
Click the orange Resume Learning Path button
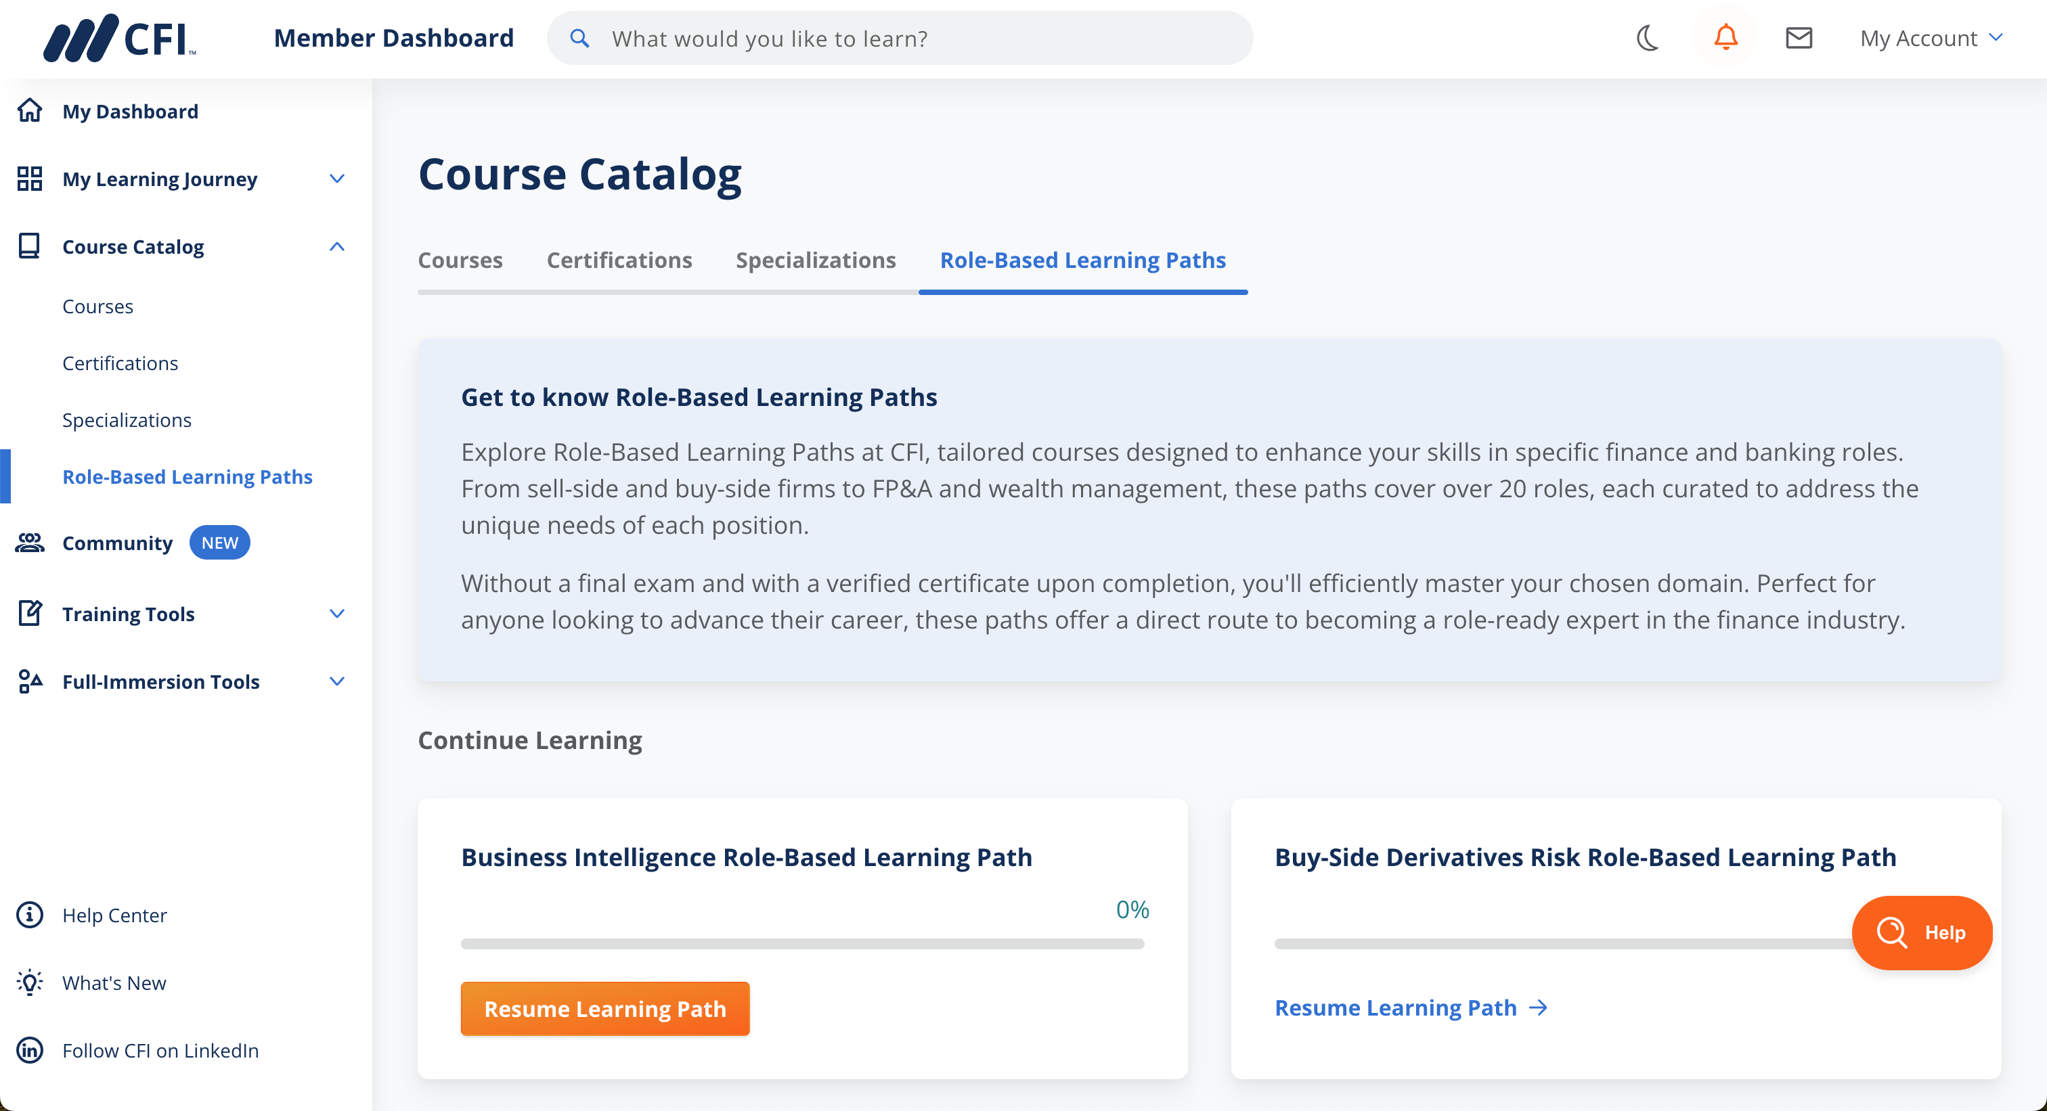[604, 1009]
